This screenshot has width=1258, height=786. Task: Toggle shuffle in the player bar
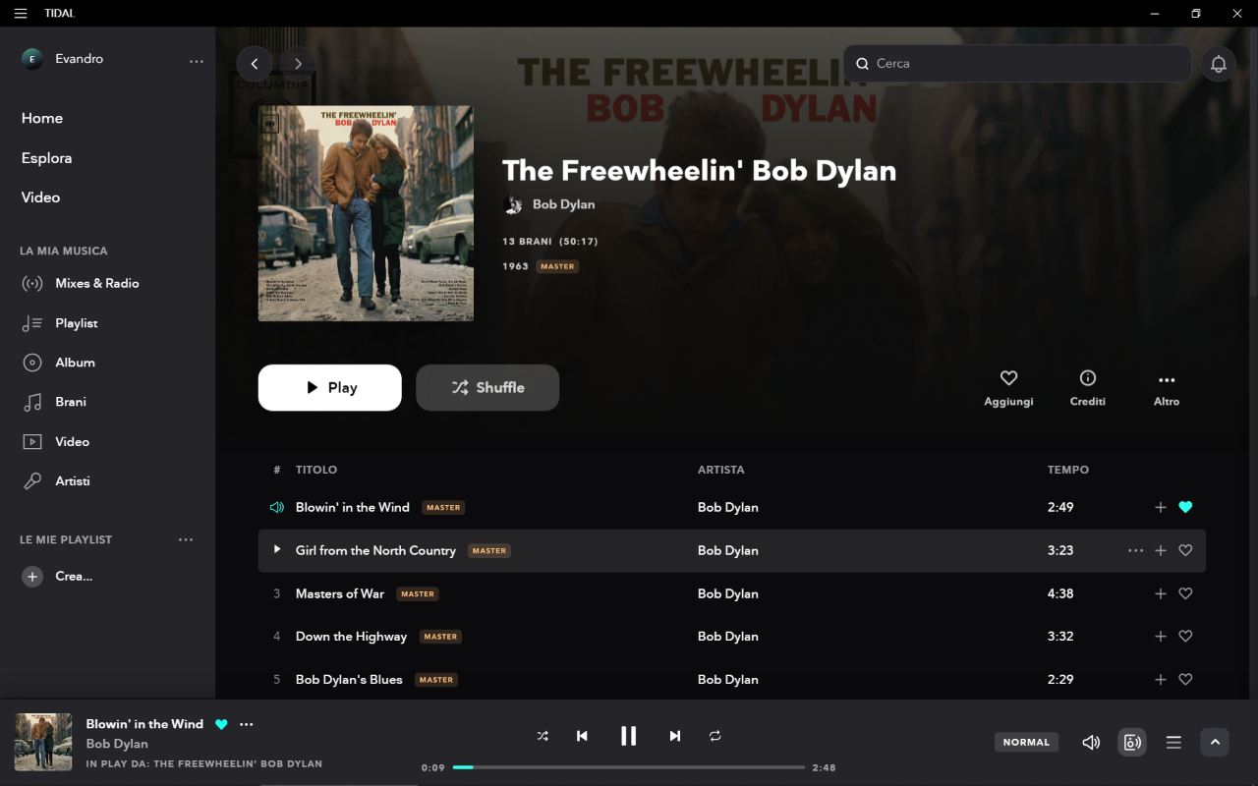coord(543,736)
